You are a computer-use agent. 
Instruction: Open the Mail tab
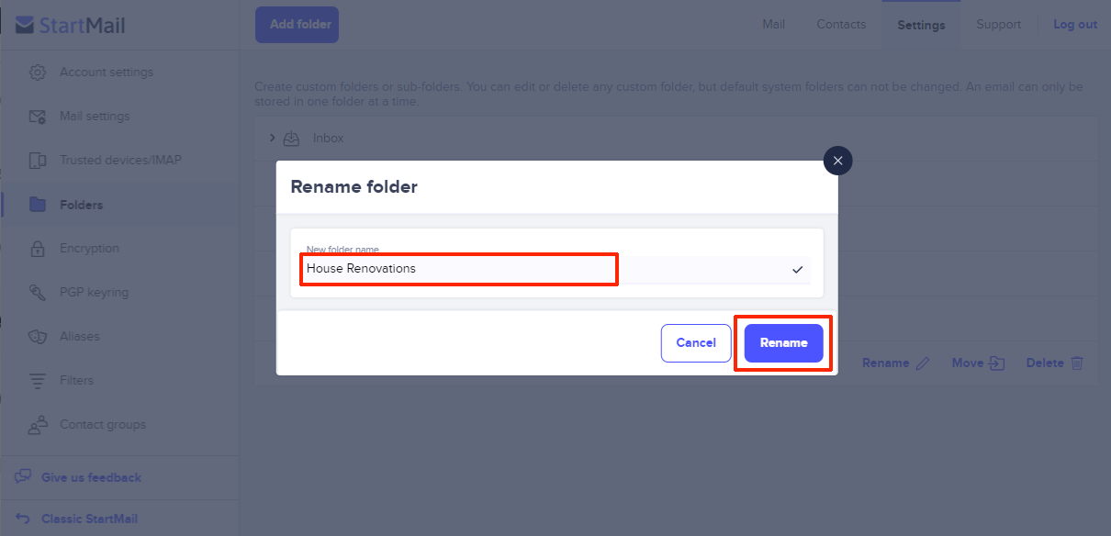773,25
